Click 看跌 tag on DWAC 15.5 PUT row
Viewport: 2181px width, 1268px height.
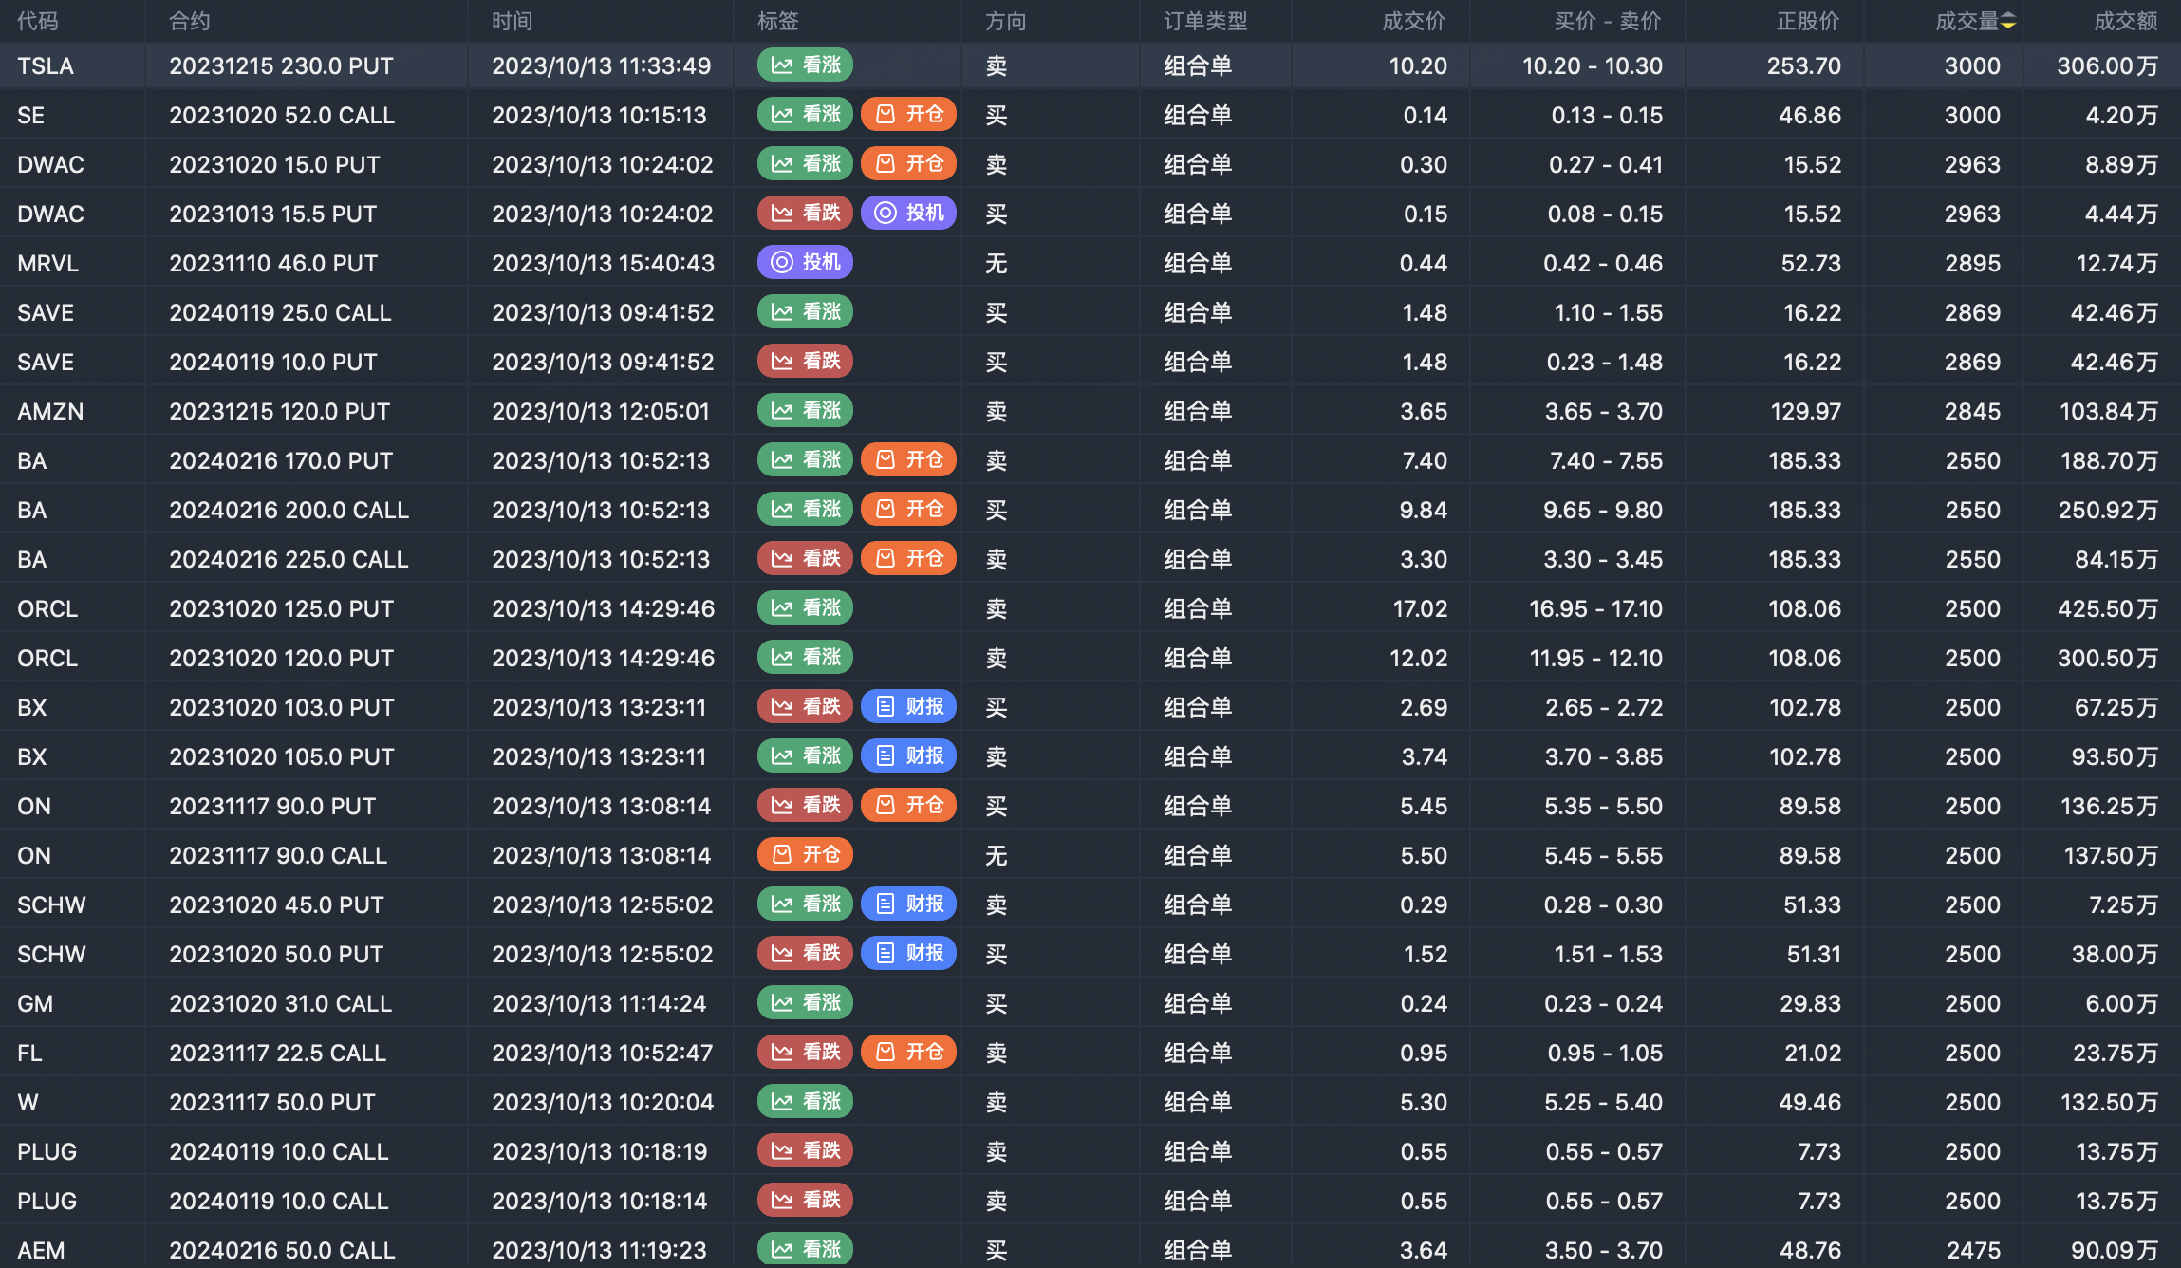pyautogui.click(x=805, y=214)
